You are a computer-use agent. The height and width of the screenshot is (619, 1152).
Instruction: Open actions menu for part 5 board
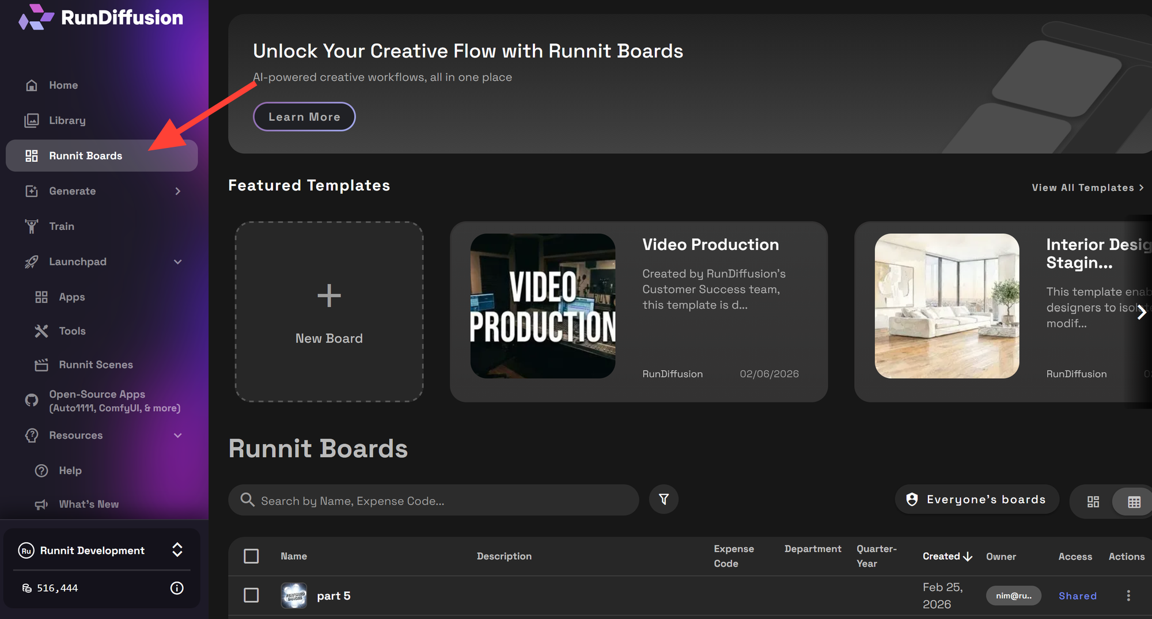pyautogui.click(x=1128, y=595)
